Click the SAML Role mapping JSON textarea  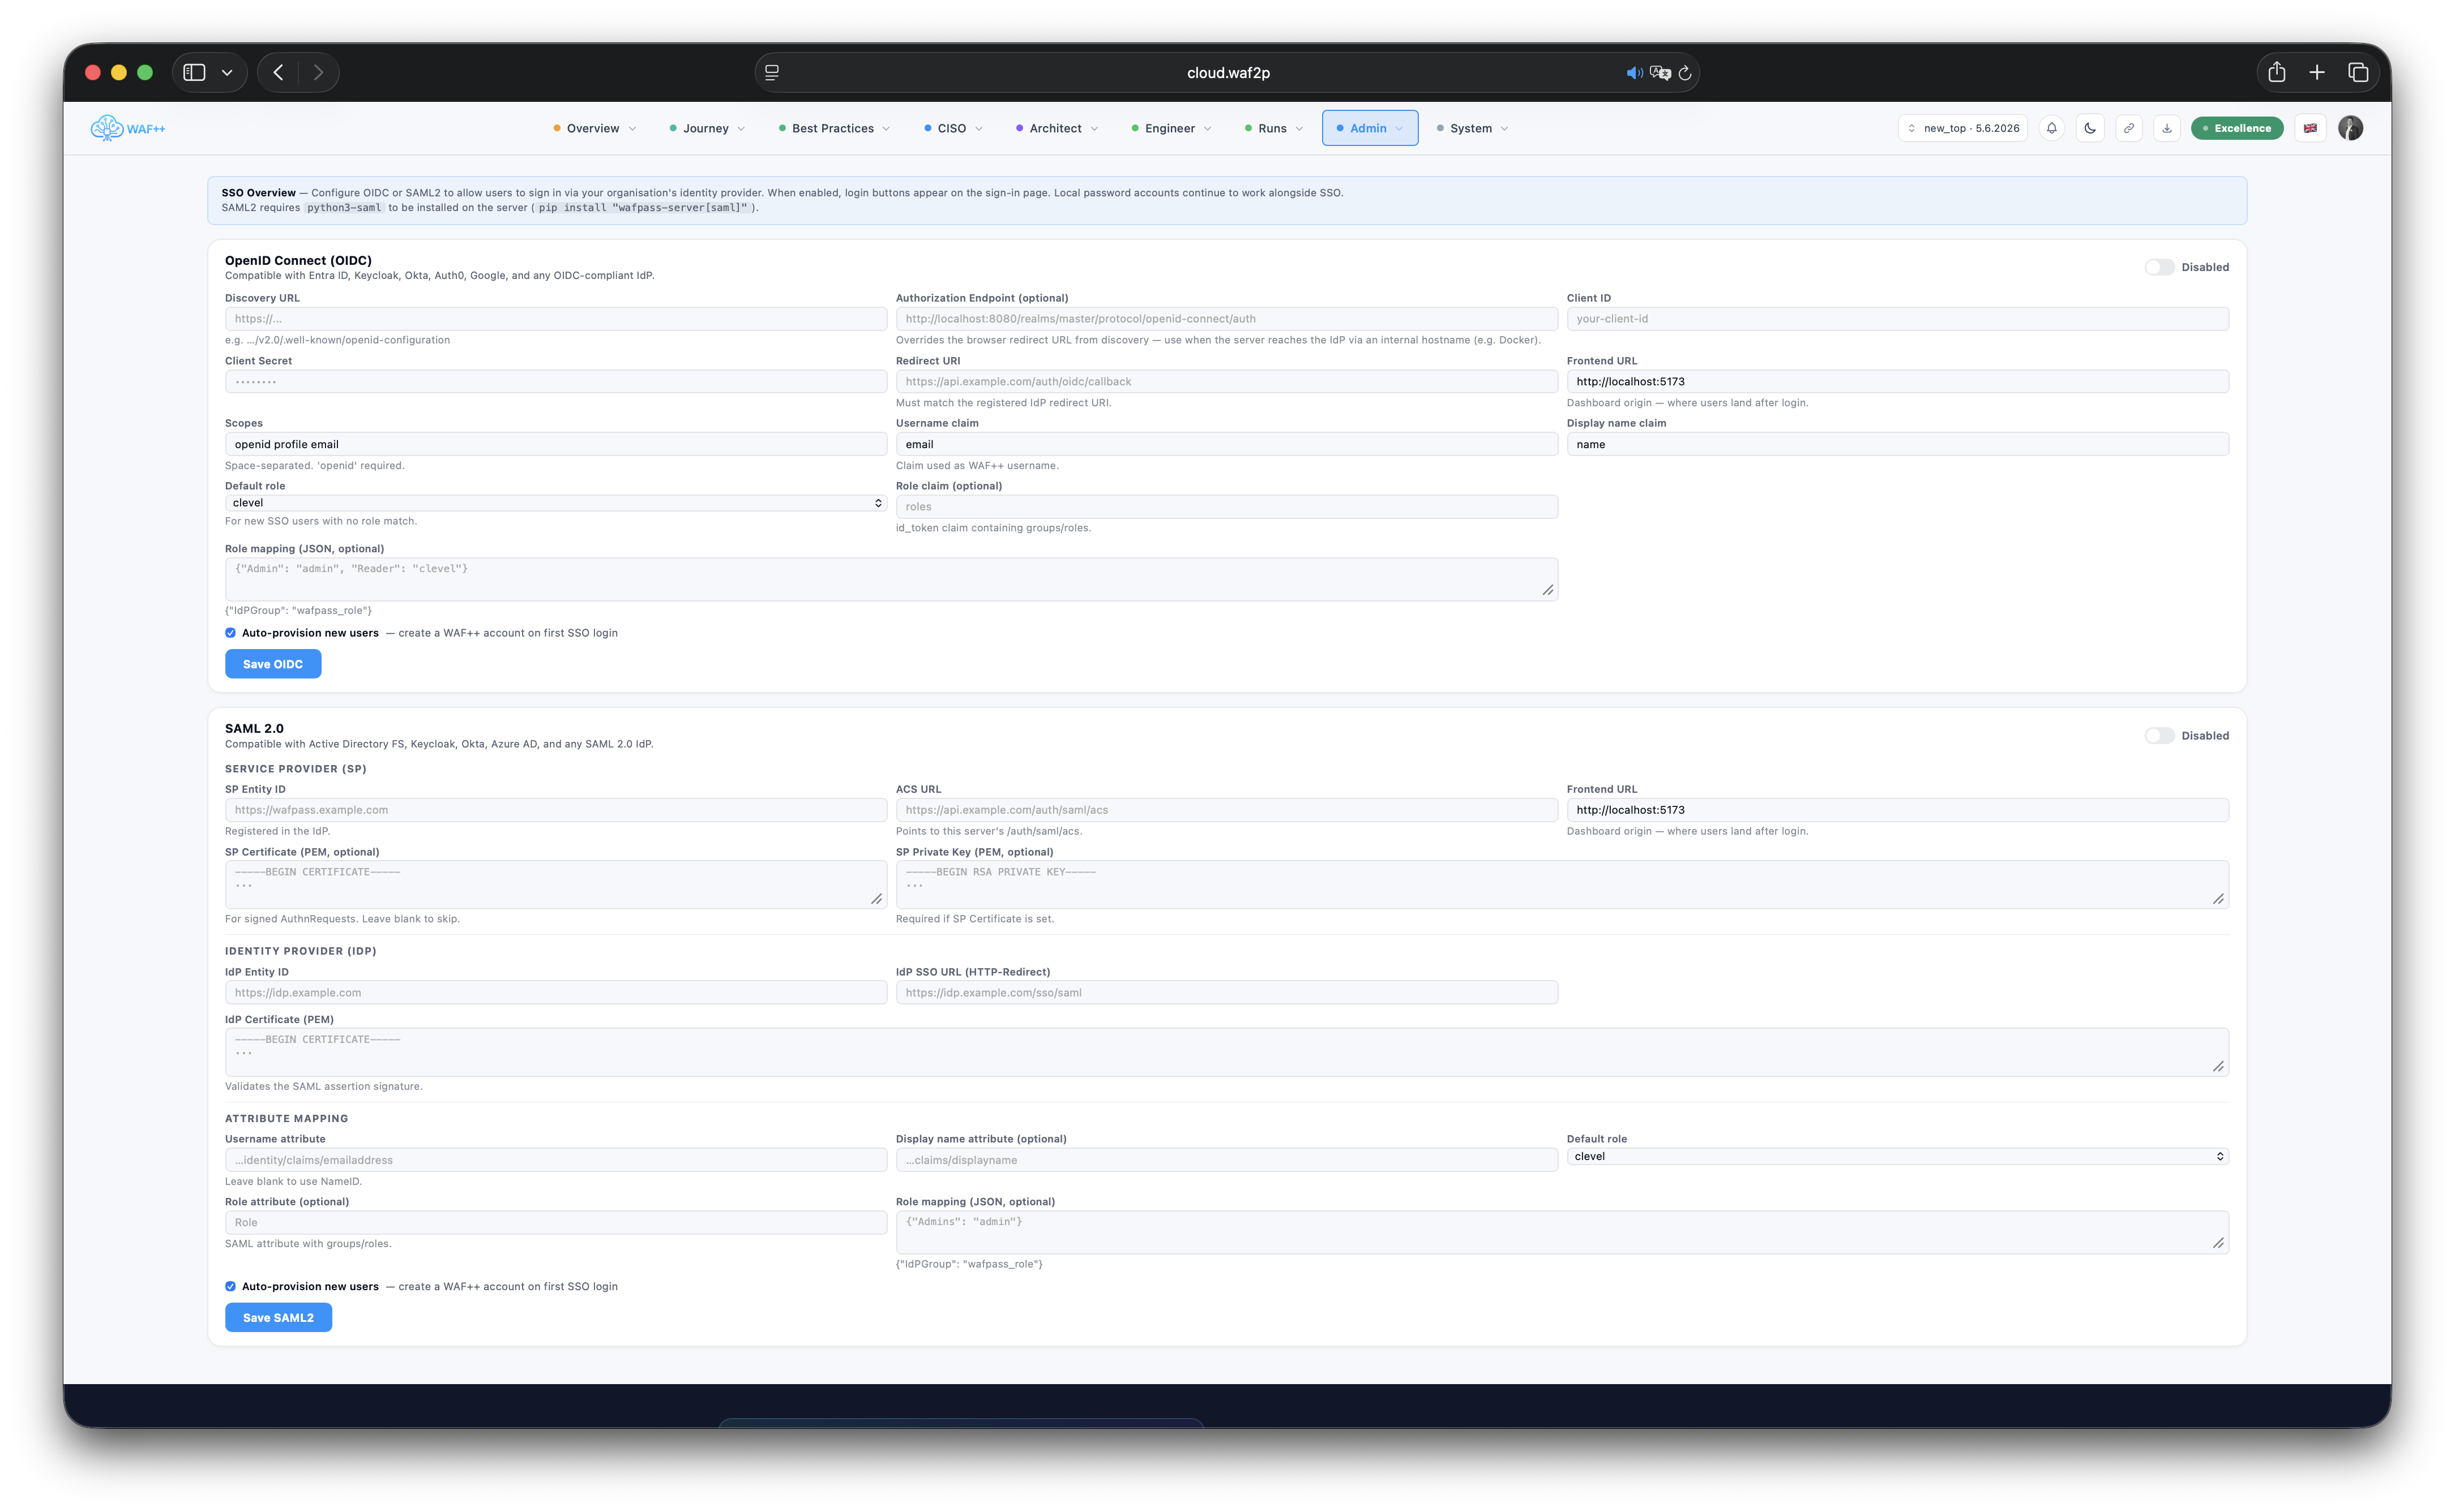click(1563, 1232)
